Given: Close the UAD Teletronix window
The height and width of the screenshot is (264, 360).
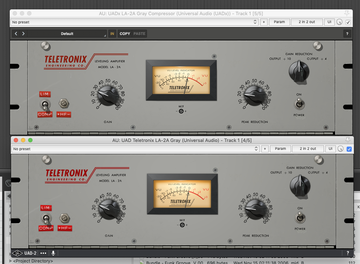Looking at the screenshot, I should [16, 140].
